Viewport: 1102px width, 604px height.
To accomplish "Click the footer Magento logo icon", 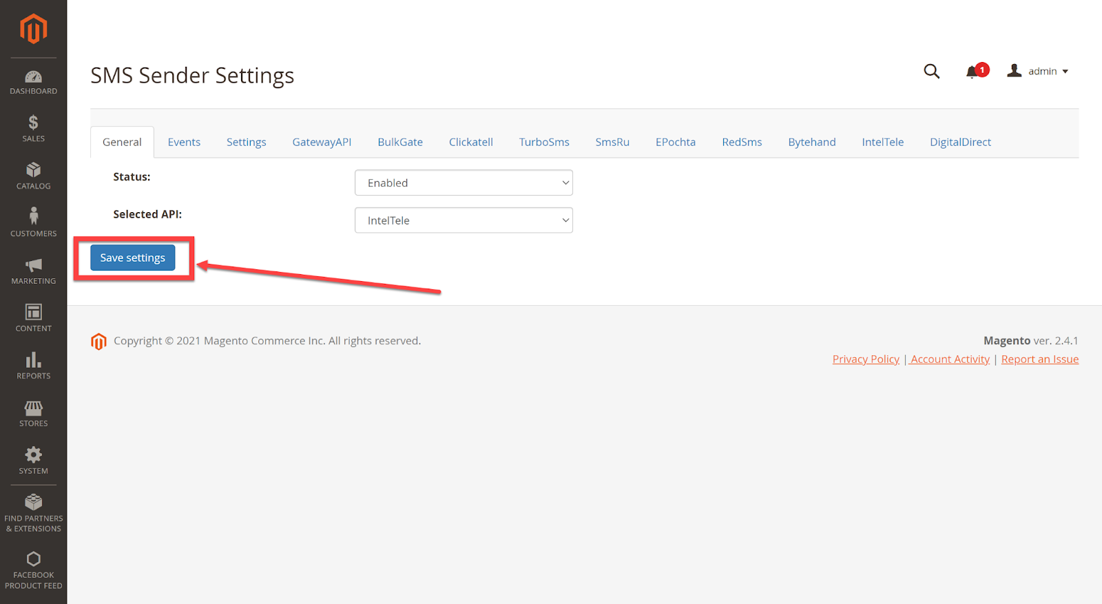I will point(98,341).
